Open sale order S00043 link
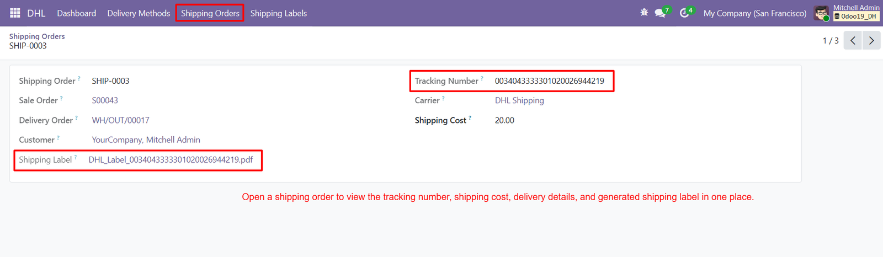Image resolution: width=883 pixels, height=257 pixels. (105, 100)
